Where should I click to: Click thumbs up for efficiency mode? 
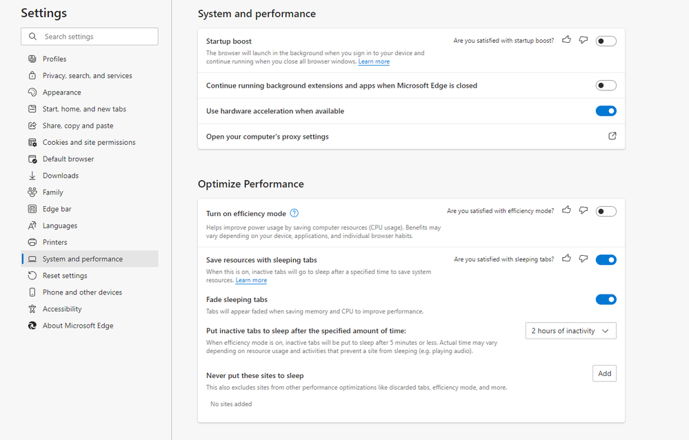click(x=566, y=210)
